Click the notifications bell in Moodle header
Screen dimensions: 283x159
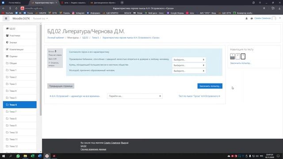click(247, 19)
